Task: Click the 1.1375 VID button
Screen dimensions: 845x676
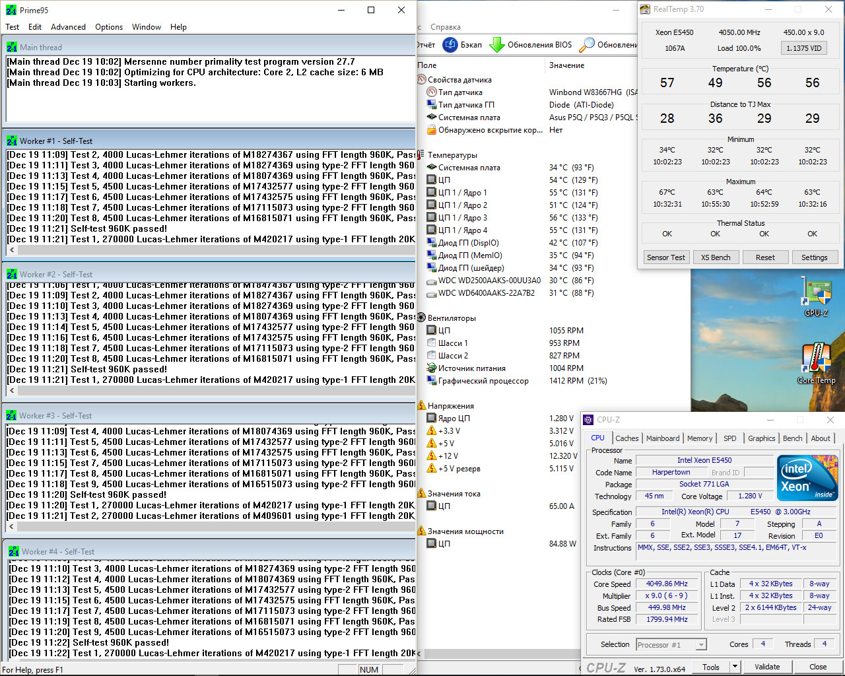Action: click(804, 48)
